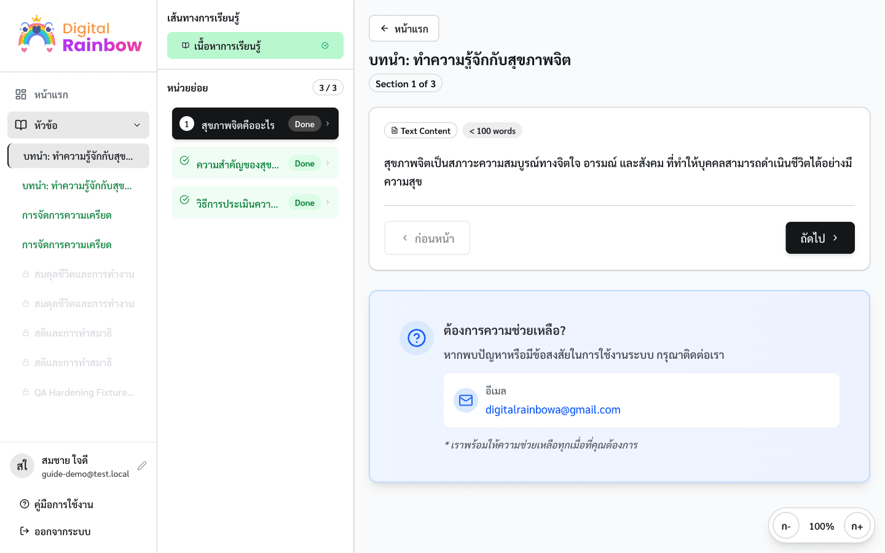Viewport: 885px width, 553px height.
Task: Click the guide-demo@test.local account email
Action: (85, 474)
